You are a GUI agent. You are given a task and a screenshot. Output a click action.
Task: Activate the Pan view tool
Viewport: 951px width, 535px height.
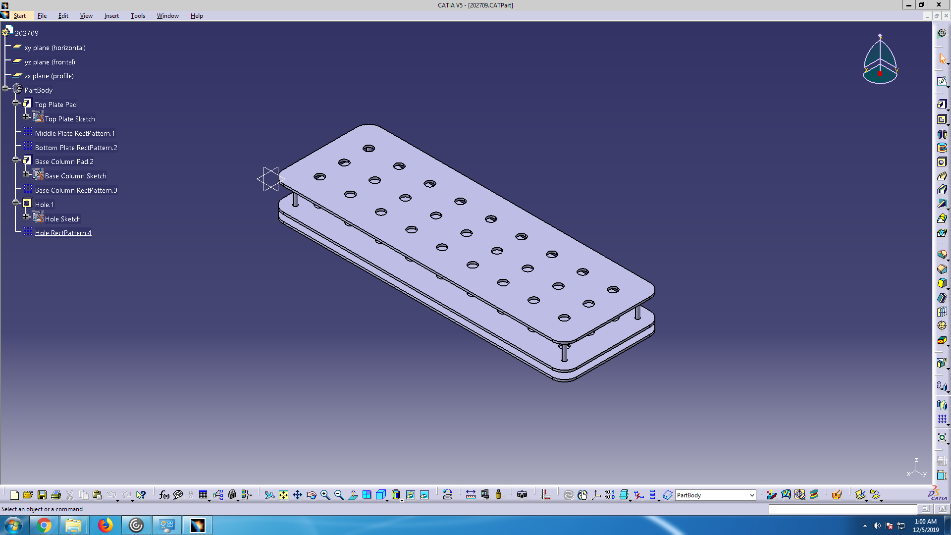tap(297, 495)
